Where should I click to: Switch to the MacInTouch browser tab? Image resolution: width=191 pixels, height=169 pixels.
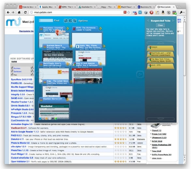point(126,7)
